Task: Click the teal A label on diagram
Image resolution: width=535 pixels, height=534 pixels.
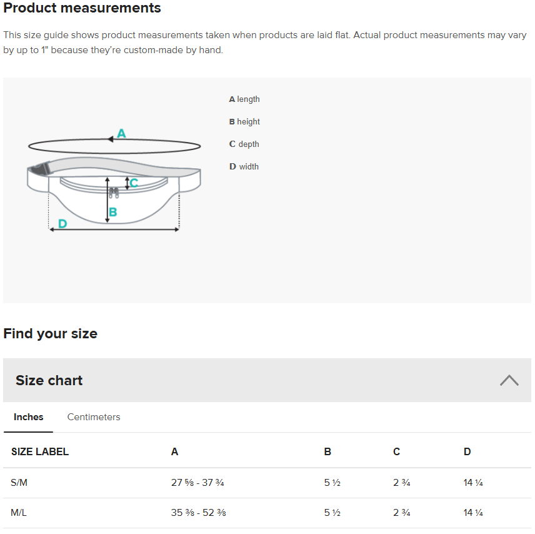Action: point(121,133)
